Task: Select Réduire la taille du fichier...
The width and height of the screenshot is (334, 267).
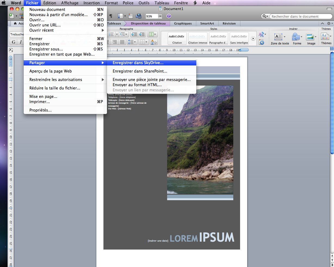Action: point(65,88)
